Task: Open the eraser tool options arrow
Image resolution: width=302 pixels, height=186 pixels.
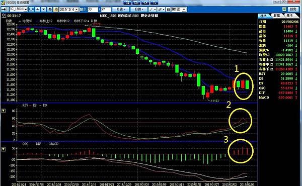Action: [x=164, y=9]
